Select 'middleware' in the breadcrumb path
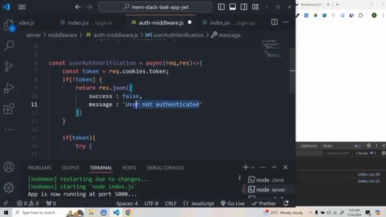The width and height of the screenshot is (386, 217). click(62, 35)
